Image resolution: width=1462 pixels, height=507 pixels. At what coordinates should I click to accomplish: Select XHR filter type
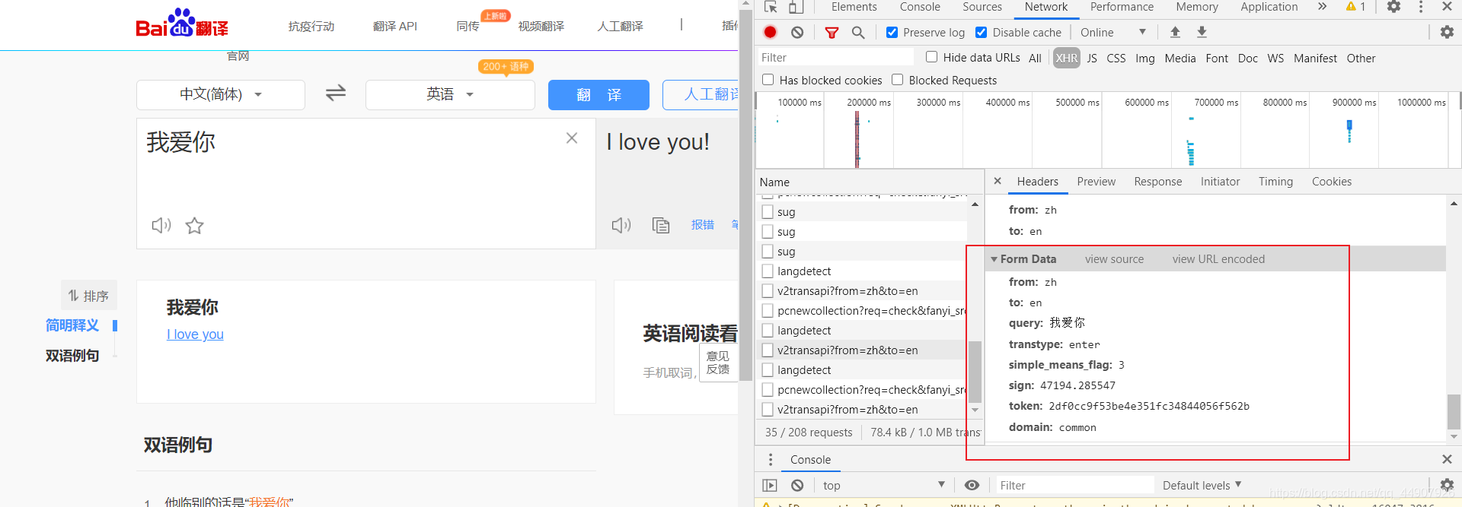pos(1067,58)
